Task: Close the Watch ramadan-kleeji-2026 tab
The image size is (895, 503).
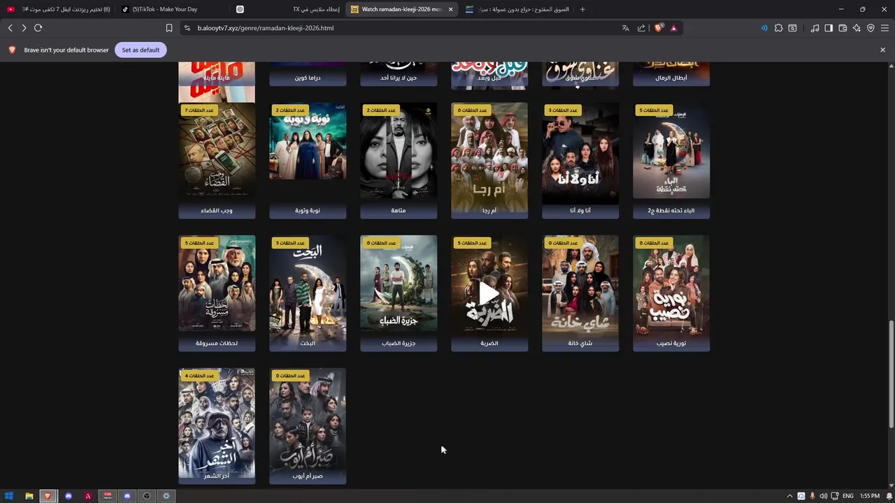Action: click(x=450, y=9)
